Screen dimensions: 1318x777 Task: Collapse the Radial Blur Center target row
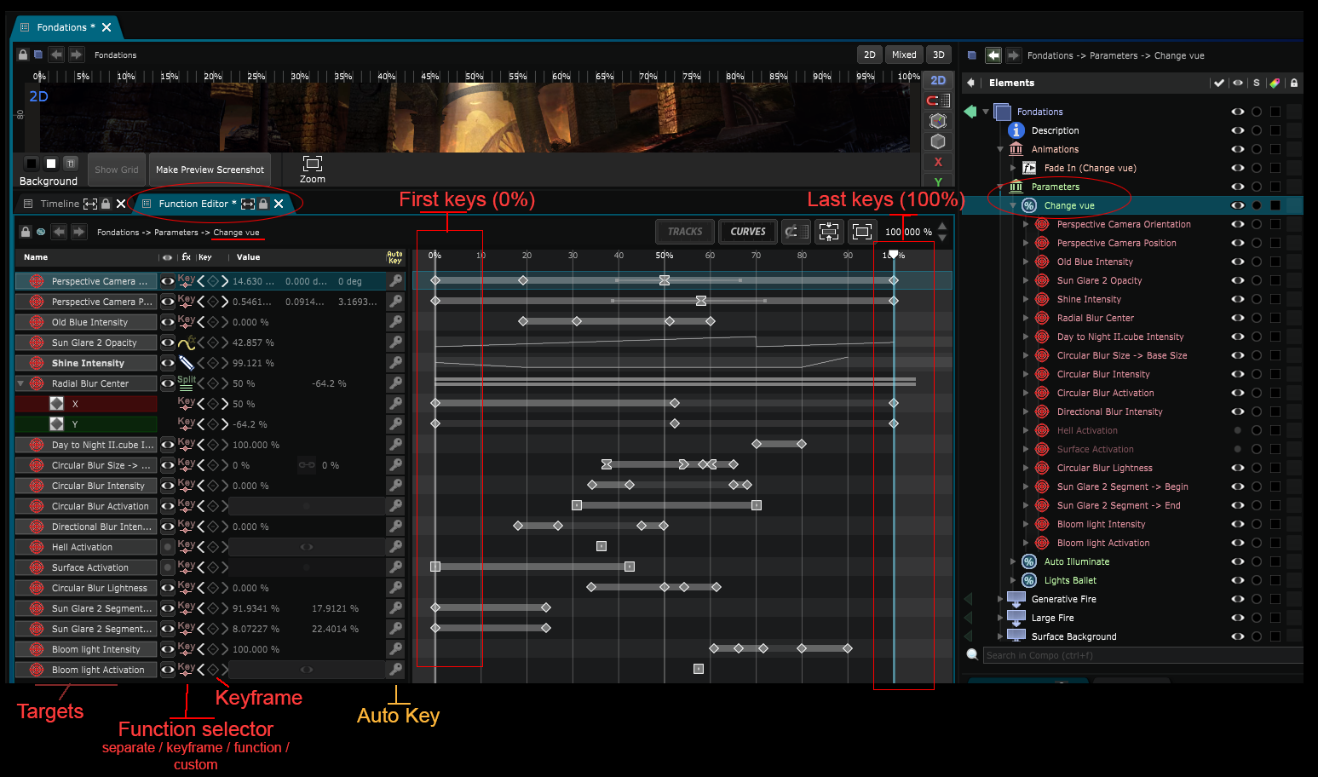click(21, 383)
